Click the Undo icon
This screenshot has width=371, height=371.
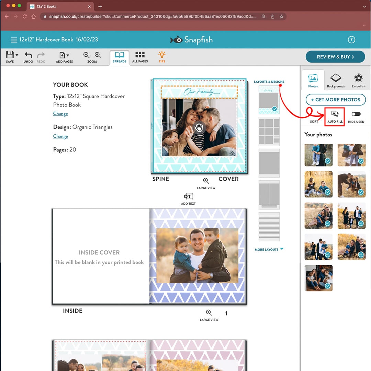(28, 55)
